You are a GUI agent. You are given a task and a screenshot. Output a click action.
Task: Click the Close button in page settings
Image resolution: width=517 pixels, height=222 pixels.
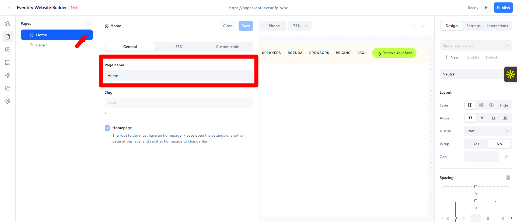pyautogui.click(x=228, y=26)
